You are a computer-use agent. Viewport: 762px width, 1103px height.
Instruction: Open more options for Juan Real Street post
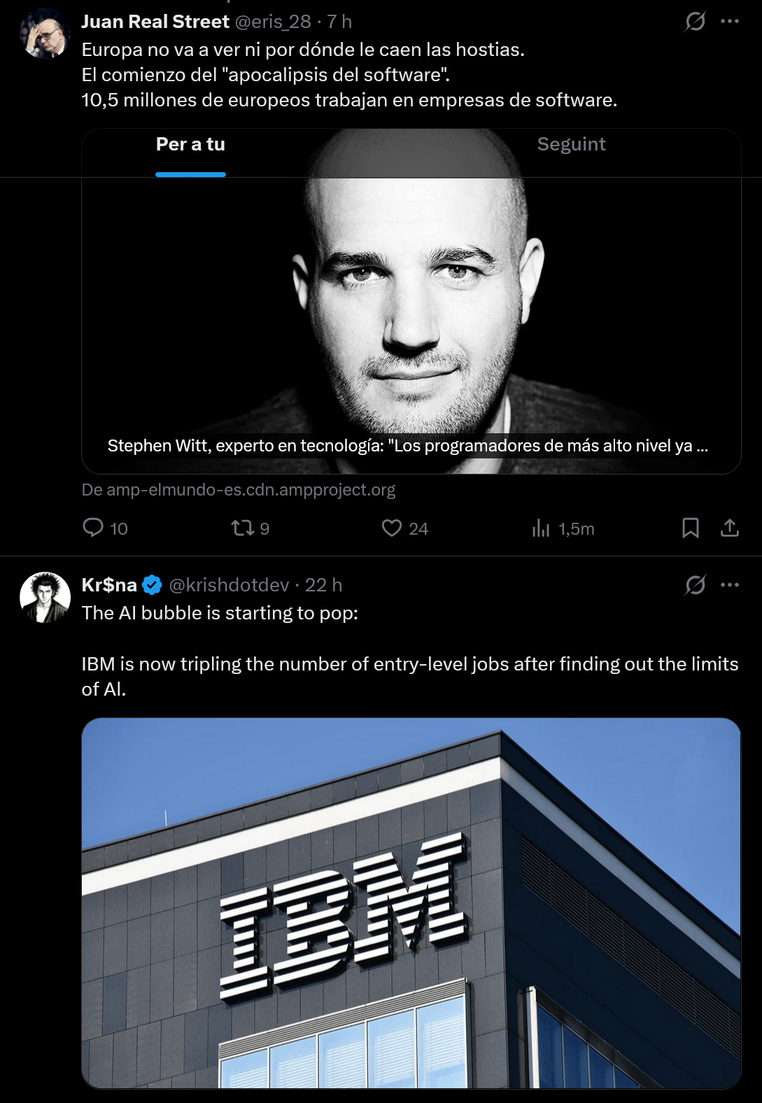(730, 22)
